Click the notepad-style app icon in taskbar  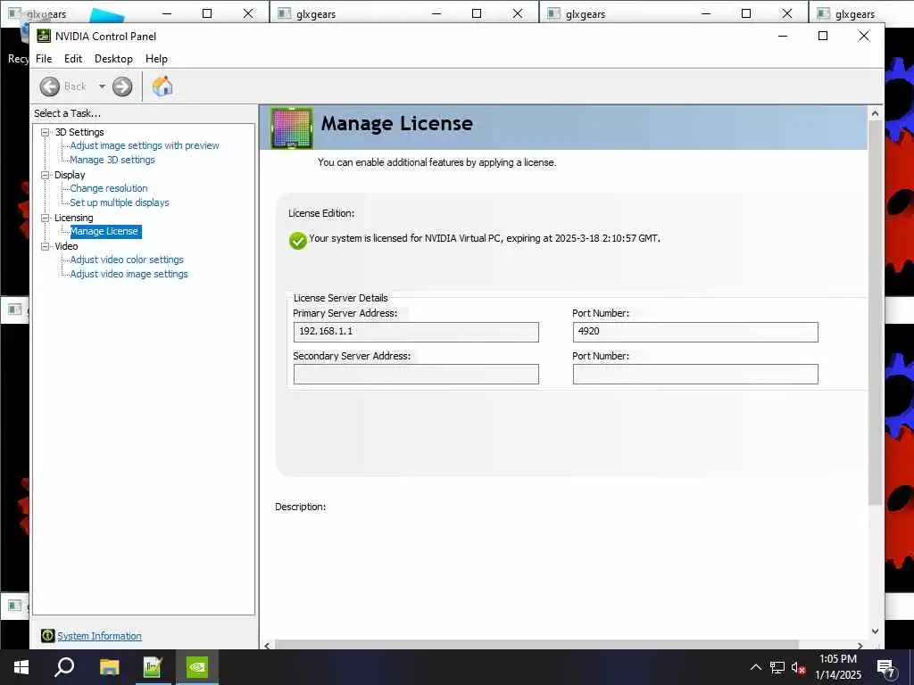(x=152, y=667)
